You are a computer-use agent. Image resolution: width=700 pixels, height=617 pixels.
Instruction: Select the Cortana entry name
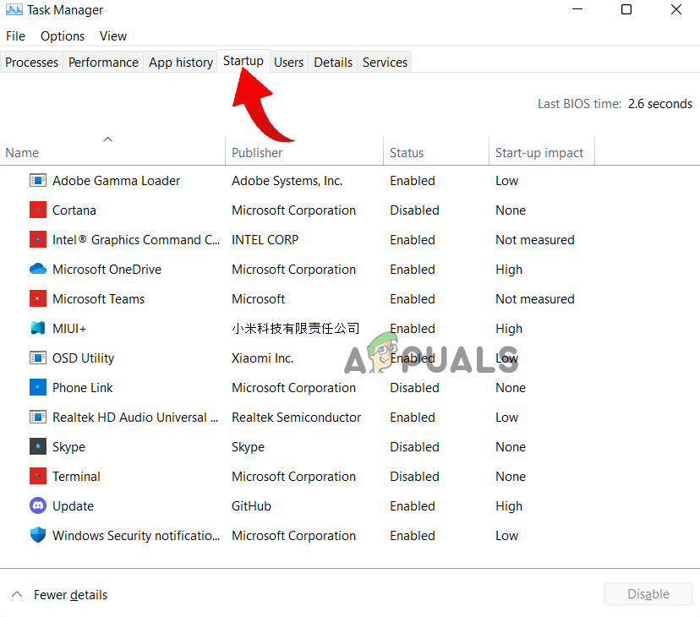coord(74,210)
